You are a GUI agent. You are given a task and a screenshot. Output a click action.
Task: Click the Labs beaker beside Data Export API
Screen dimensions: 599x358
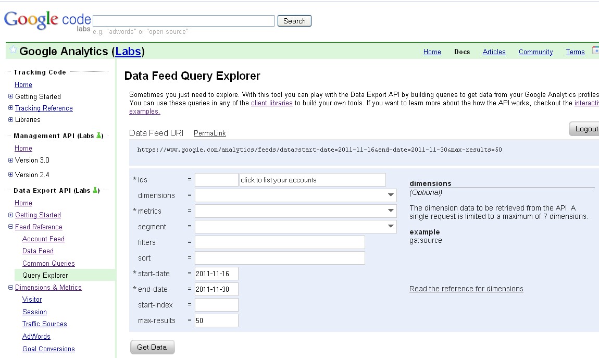coord(95,190)
